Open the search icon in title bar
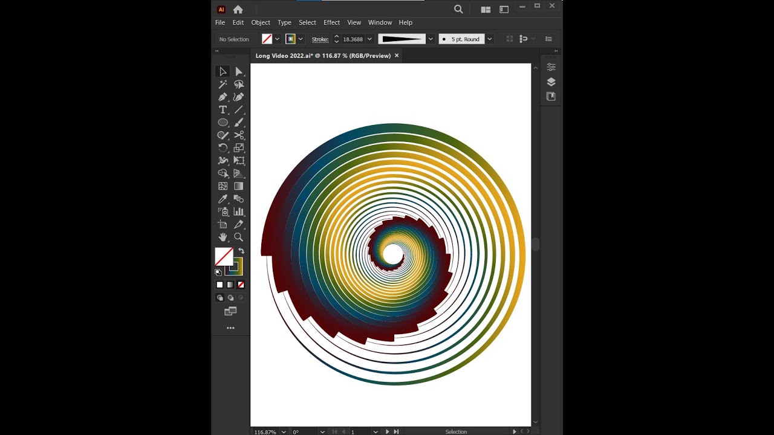 click(x=458, y=9)
